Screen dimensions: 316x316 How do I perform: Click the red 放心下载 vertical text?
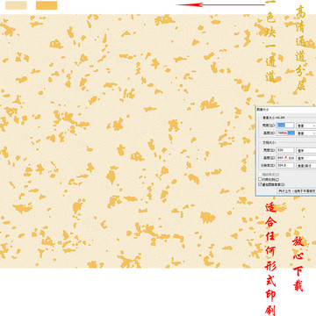point(298,264)
